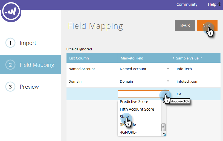The height and width of the screenshot is (141, 223).
Task: Click the right arrow beside Sample Value
Action: 201,58
